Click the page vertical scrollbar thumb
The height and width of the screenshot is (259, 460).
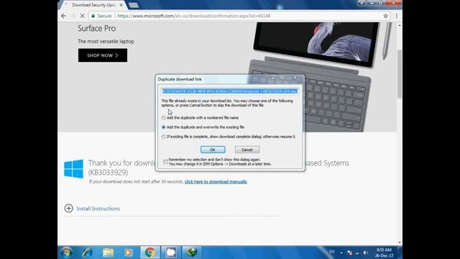coord(400,74)
